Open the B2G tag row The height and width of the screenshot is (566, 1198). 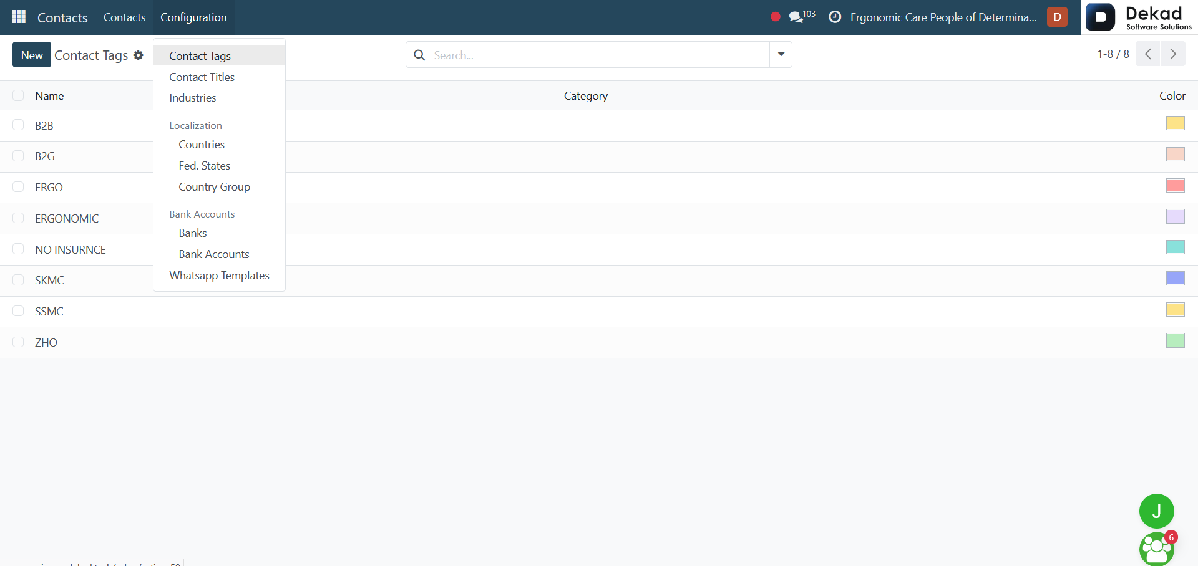(599, 157)
